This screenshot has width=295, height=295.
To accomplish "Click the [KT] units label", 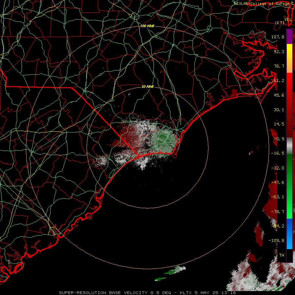I will [280, 23].
